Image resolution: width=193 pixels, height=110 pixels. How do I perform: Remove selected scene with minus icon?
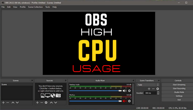[8, 103]
